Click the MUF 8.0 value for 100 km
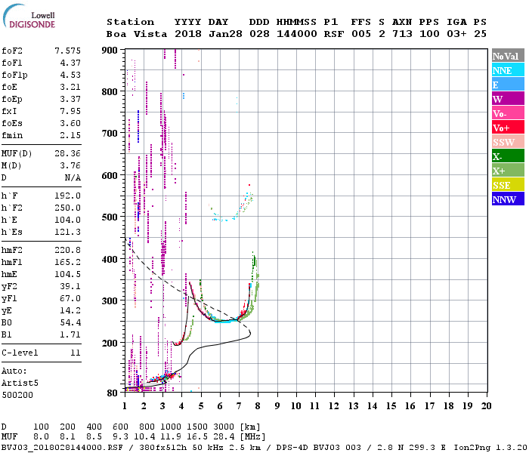Viewport: 529px width, 453px height. click(41, 437)
